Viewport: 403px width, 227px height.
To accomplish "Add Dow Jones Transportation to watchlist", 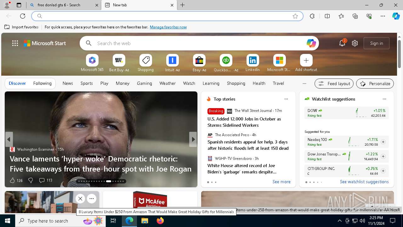I will [x=383, y=156].
